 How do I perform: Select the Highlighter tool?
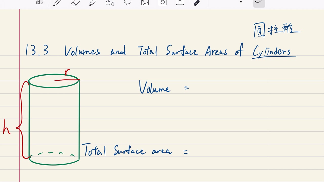[x=93, y=3]
